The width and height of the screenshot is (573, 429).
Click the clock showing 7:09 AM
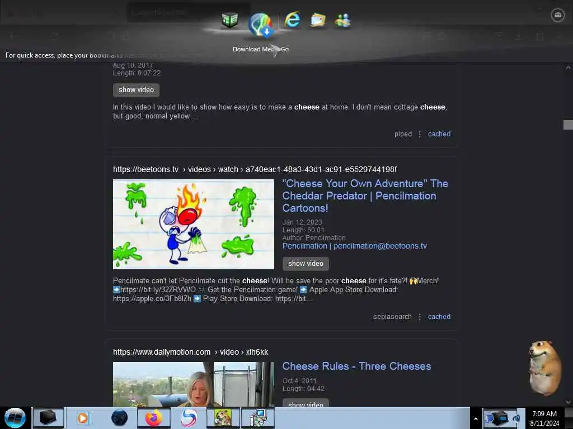(544, 414)
